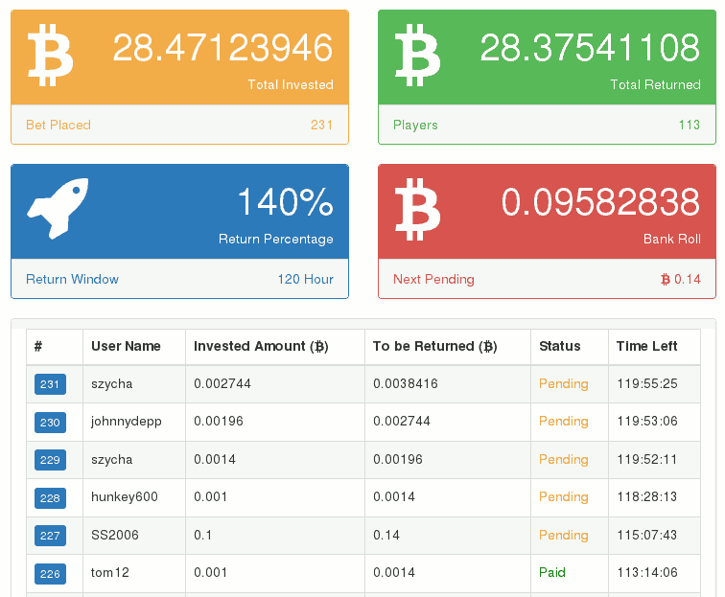Click the blue 230 bet number badge

[x=50, y=423]
